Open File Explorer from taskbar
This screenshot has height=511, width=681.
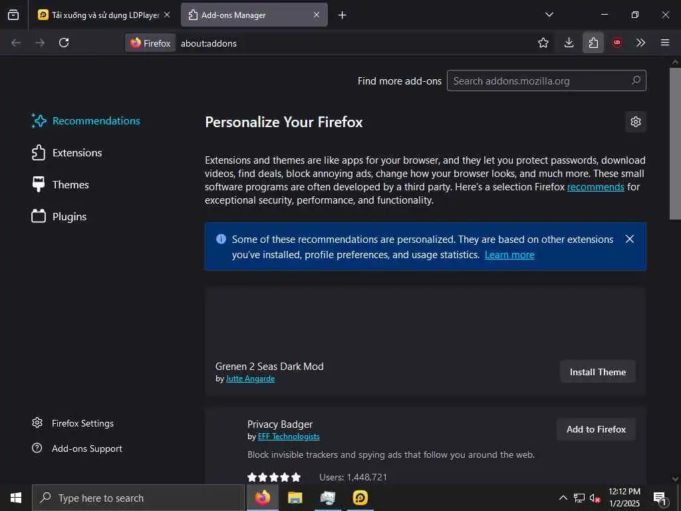click(295, 498)
